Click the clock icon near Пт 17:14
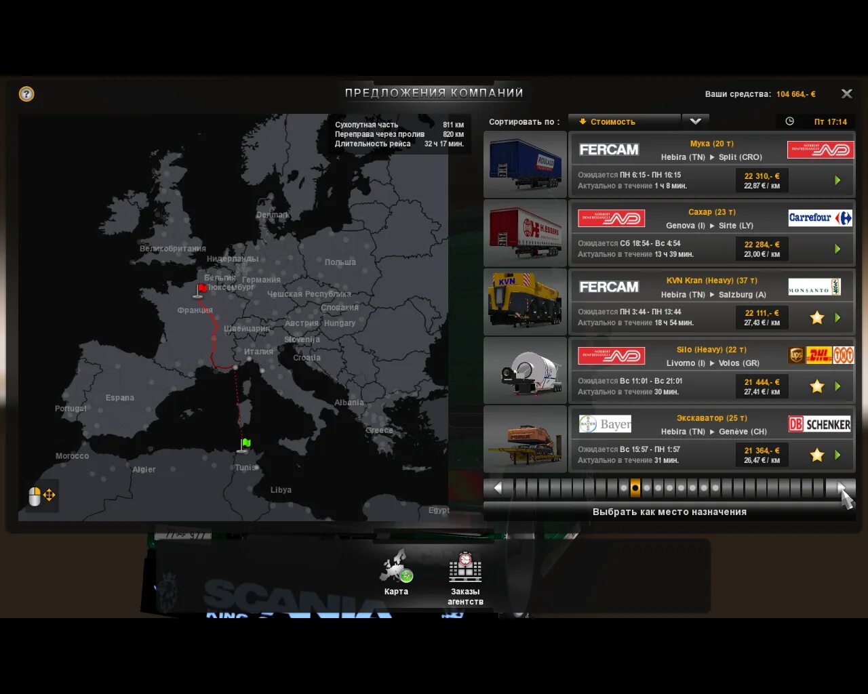Screen dimensions: 868x694 (788, 121)
